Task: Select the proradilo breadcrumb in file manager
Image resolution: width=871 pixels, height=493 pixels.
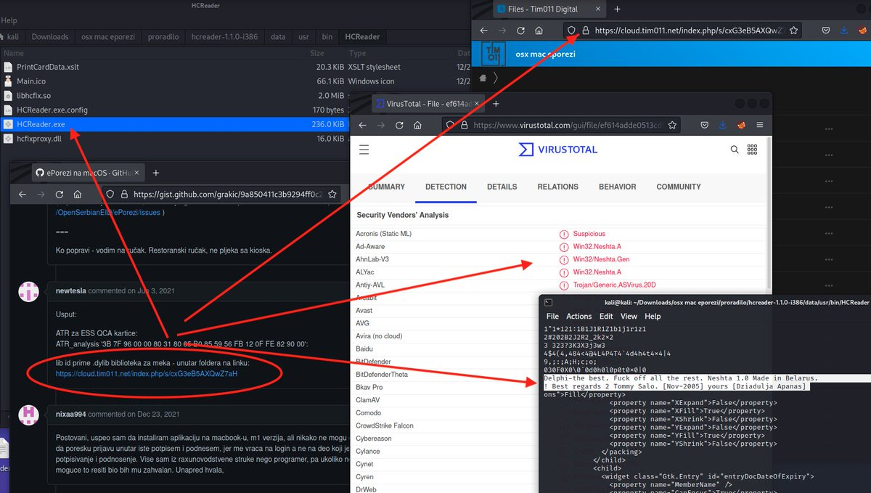Action: (164, 36)
